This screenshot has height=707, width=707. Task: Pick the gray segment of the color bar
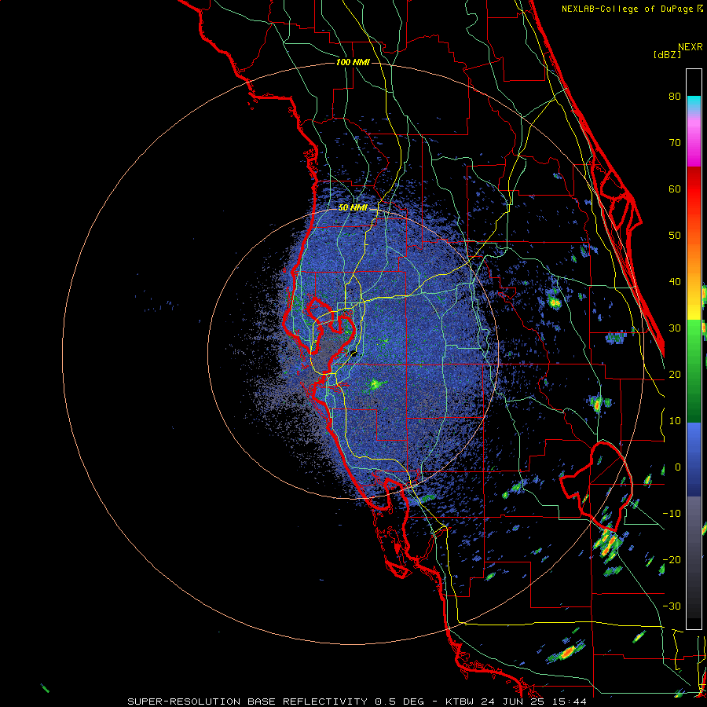pyautogui.click(x=694, y=557)
